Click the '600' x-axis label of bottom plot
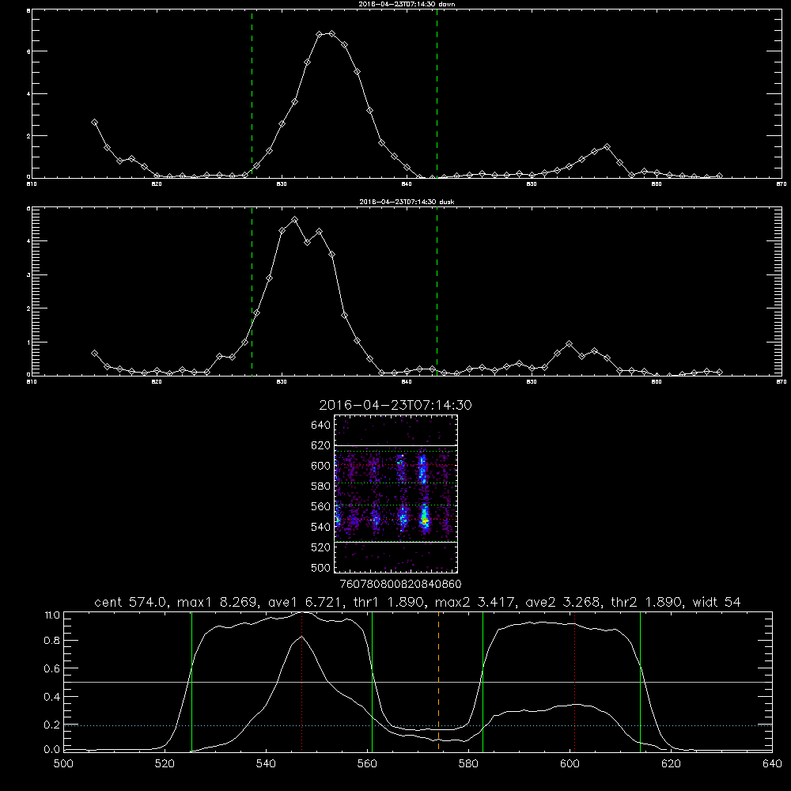Image resolution: width=791 pixels, height=791 pixels. coord(570,764)
